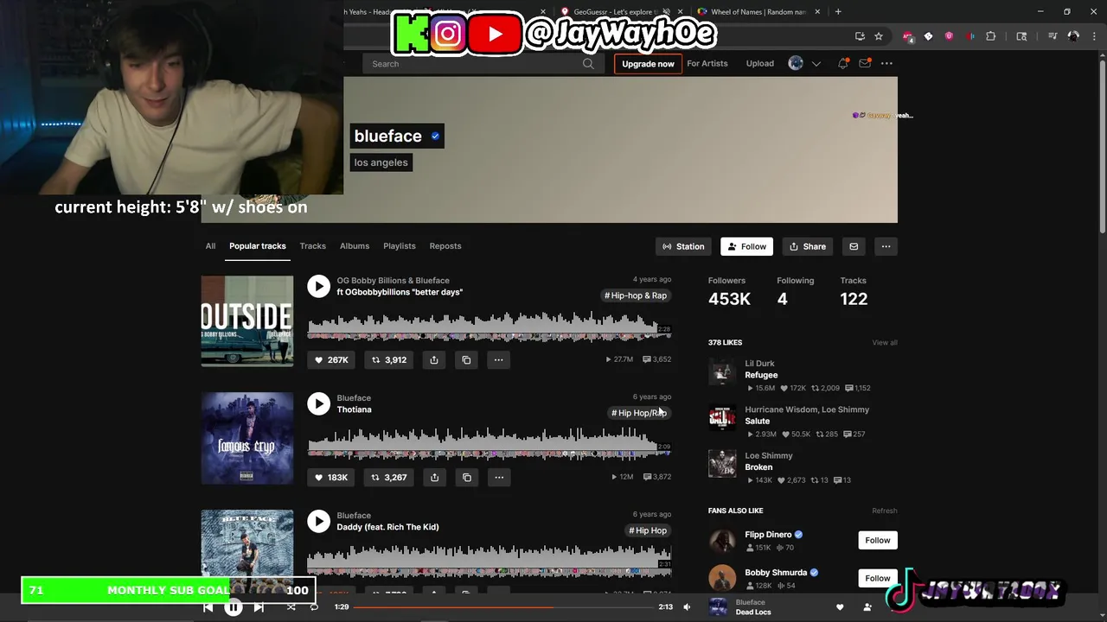The image size is (1107, 622).
Task: Refresh the Fans also like list
Action: coord(885,511)
